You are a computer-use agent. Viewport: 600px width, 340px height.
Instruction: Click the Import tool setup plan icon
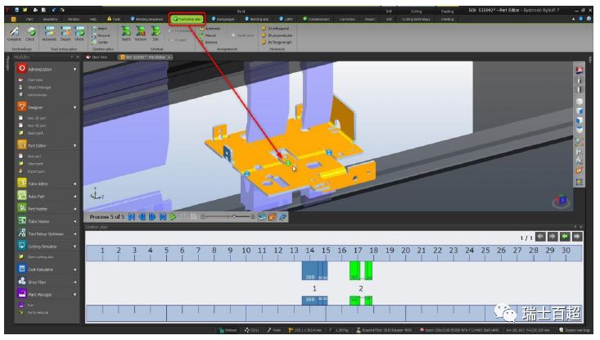point(65,33)
